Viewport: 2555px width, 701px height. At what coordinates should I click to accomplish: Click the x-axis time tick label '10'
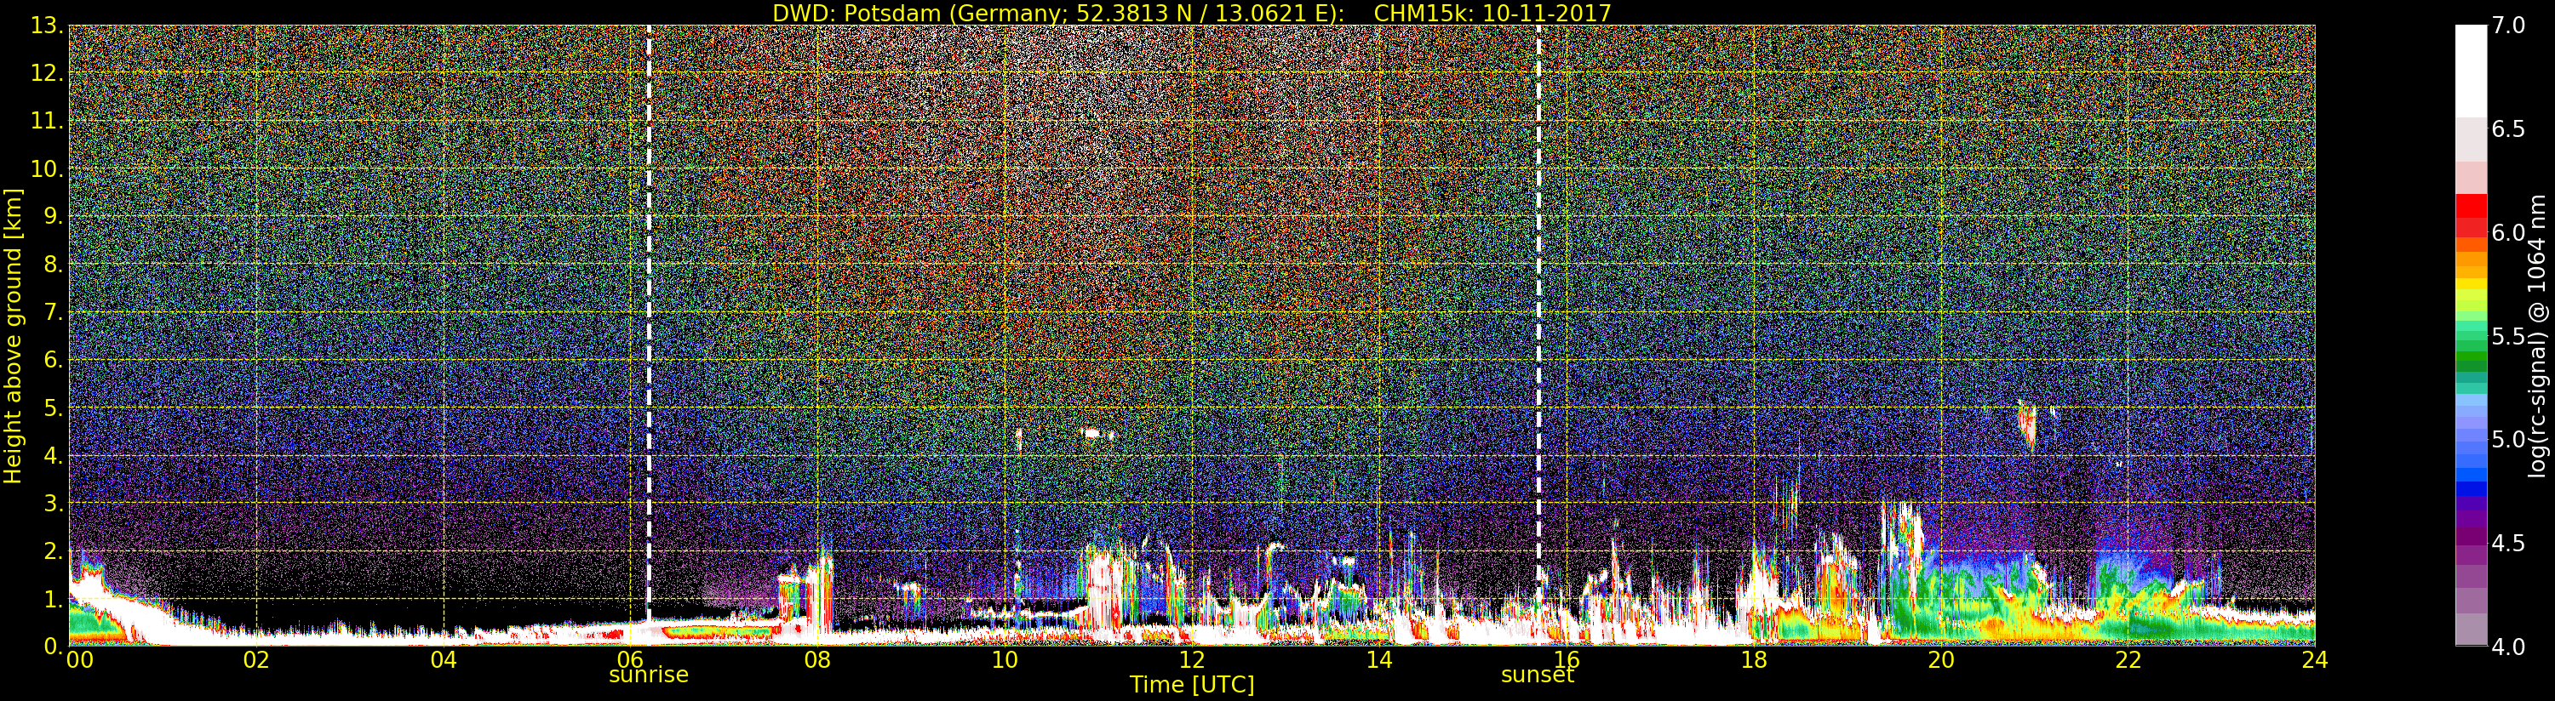click(x=1005, y=659)
